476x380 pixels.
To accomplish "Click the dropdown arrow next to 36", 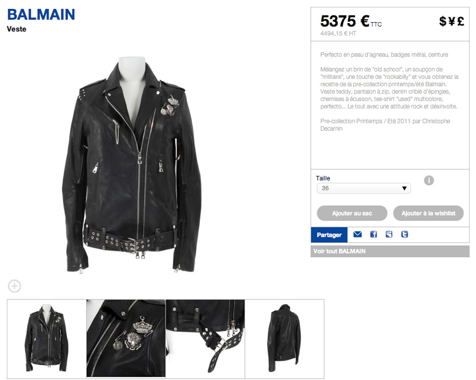I will click(404, 188).
